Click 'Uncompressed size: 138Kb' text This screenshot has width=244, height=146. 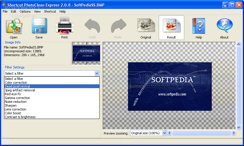click(x=23, y=51)
